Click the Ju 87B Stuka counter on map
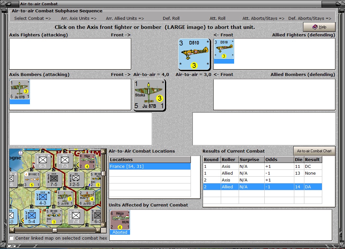The height and width of the screenshot is (249, 345). coord(65,198)
